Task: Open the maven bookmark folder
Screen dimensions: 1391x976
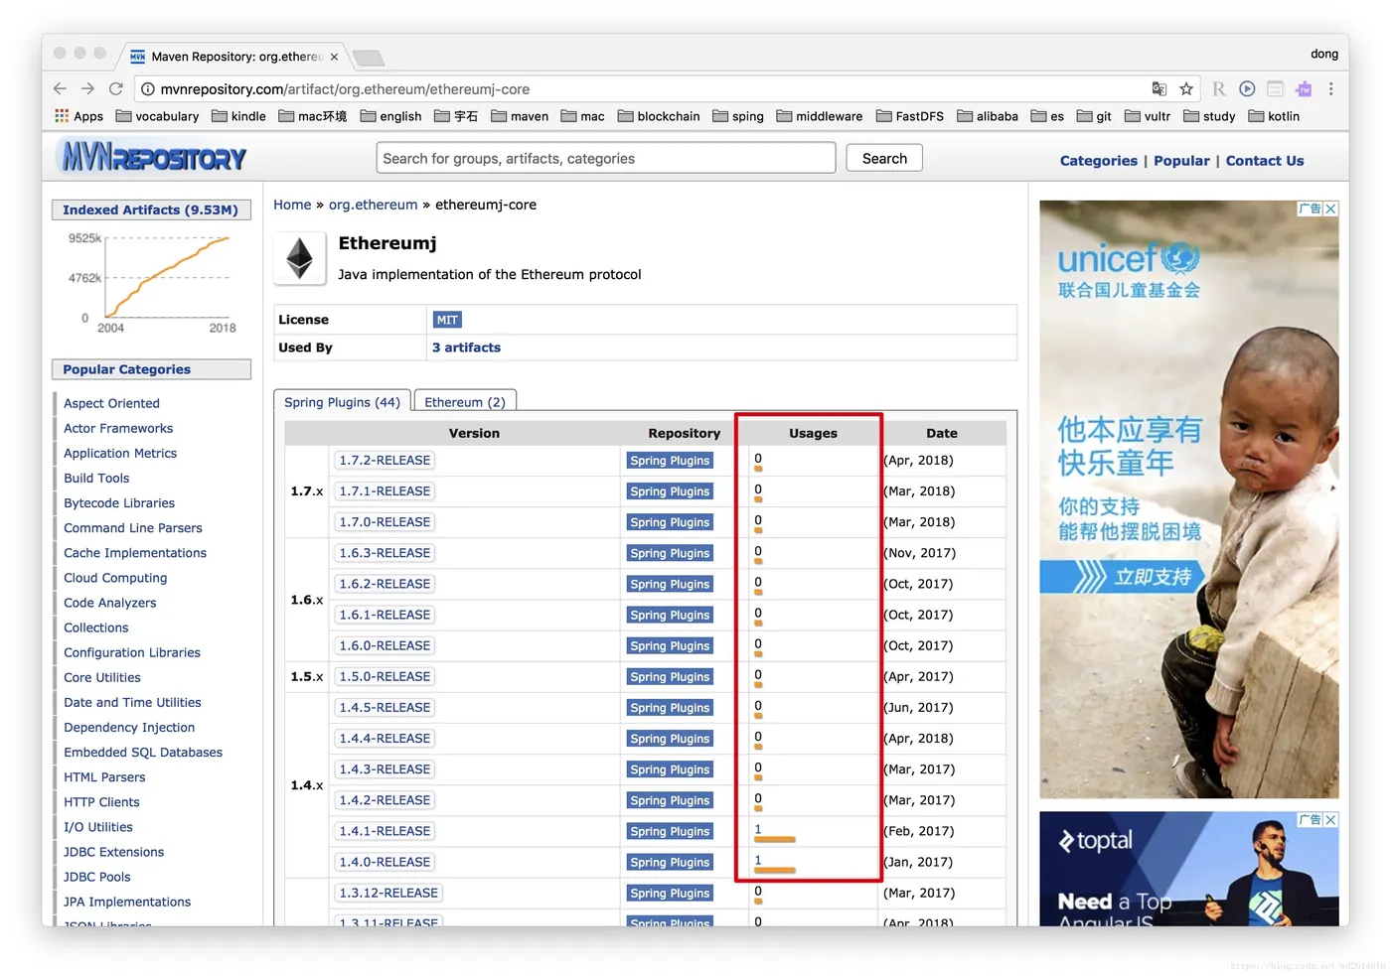Action: pos(520,116)
